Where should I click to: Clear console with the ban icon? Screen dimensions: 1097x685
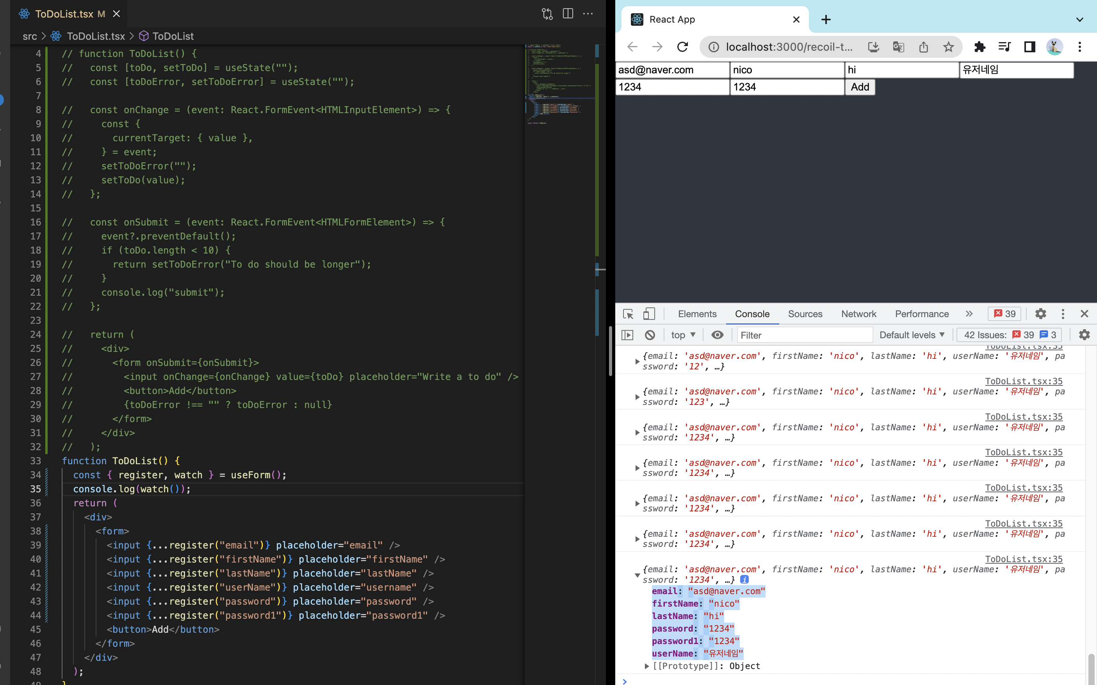pyautogui.click(x=650, y=335)
